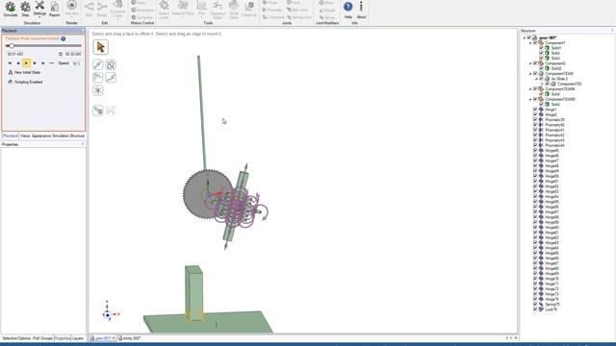
Task: Switch to the Structure tab in left panel
Action: pos(77,136)
